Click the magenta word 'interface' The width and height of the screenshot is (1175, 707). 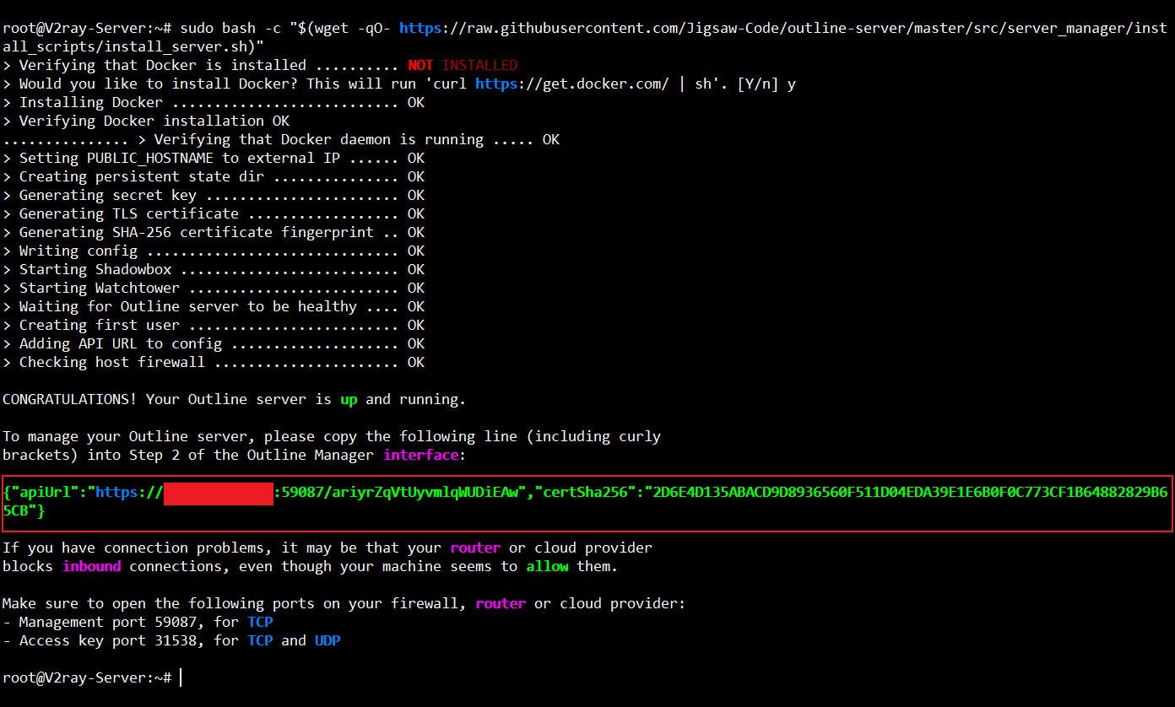point(420,455)
